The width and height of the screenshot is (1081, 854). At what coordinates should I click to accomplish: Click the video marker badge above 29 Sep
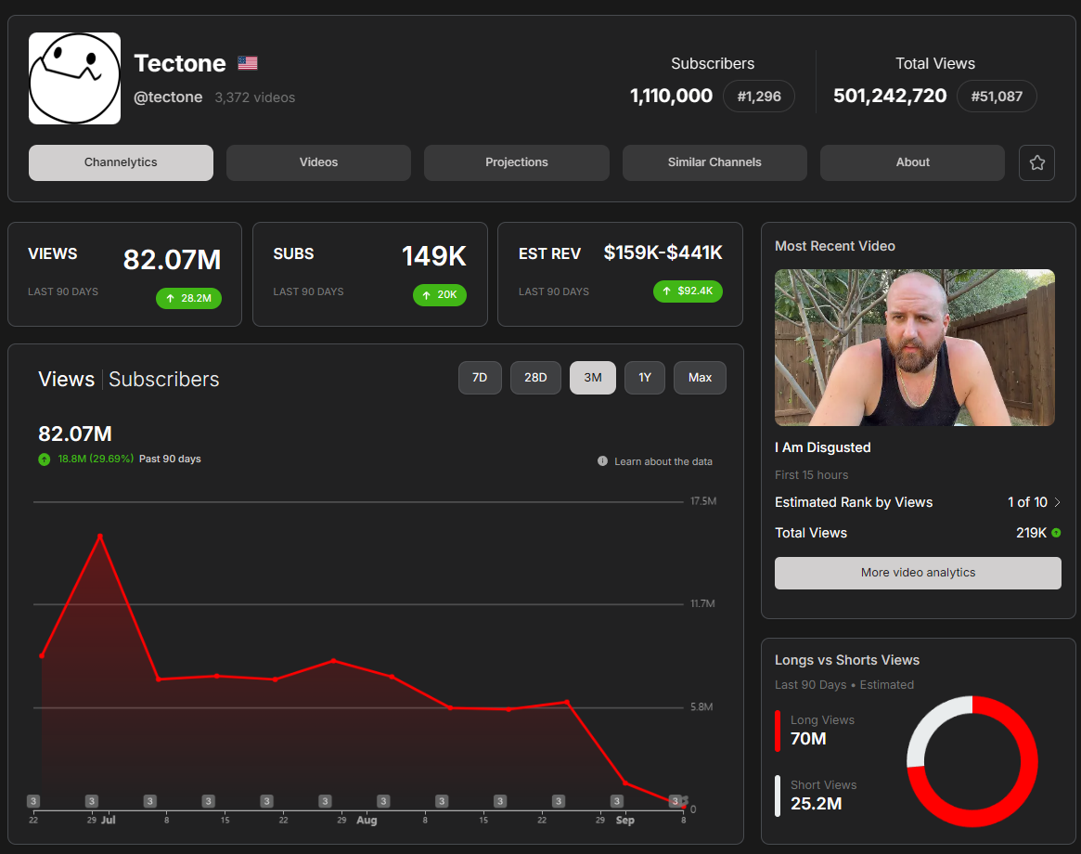(x=617, y=801)
